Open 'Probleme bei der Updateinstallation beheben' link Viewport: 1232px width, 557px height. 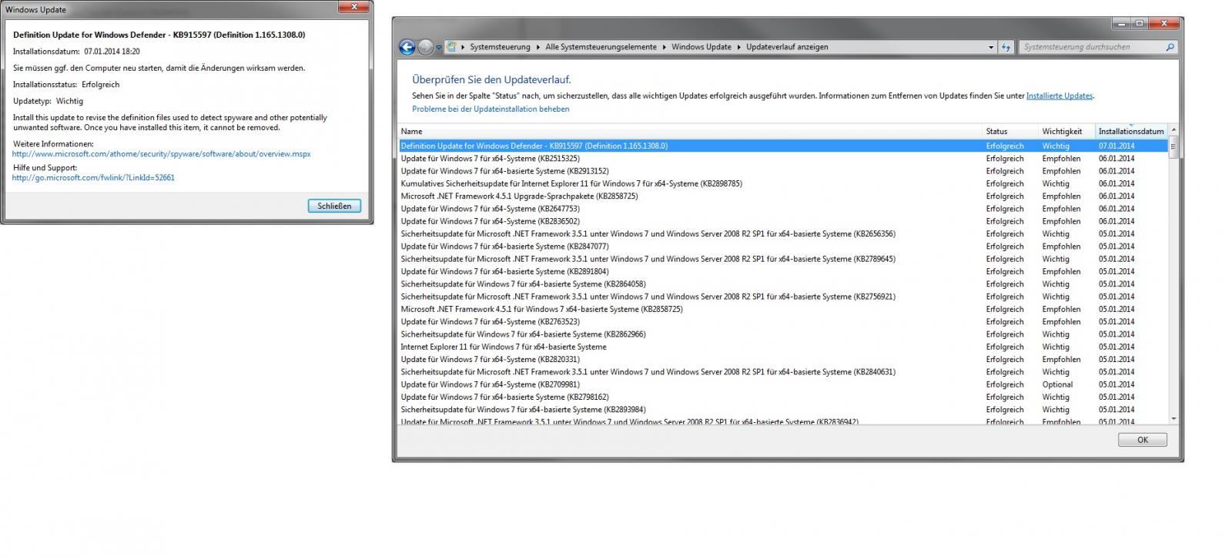pyautogui.click(x=490, y=109)
